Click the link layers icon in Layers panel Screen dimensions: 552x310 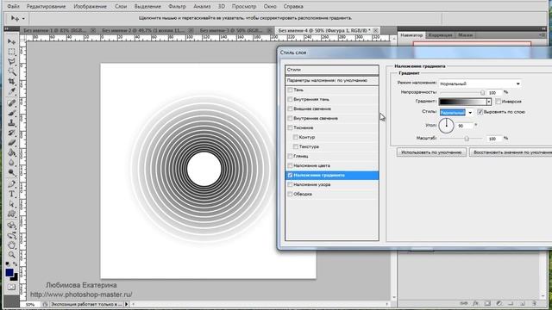pyautogui.click(x=464, y=303)
